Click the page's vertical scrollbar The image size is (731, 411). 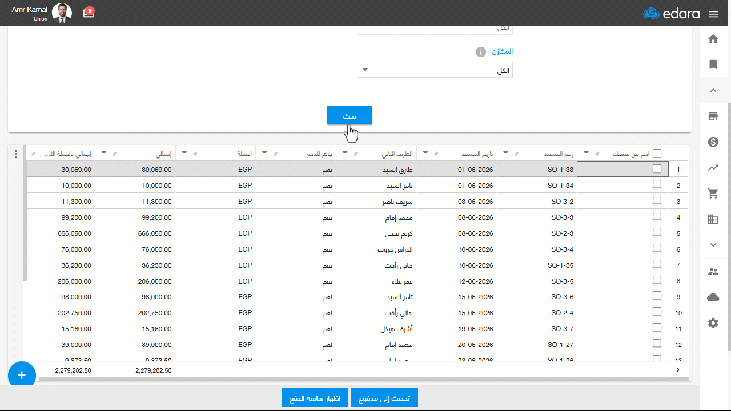click(x=729, y=228)
